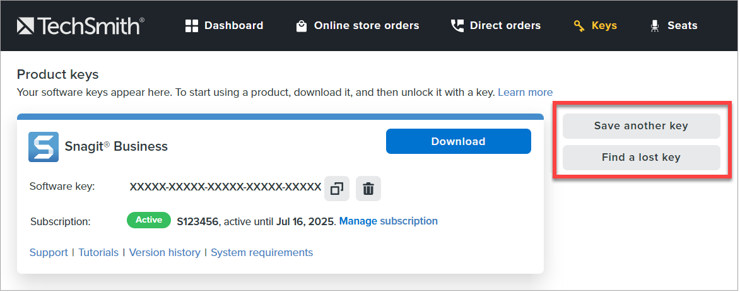
Task: Click the Online store orders bag icon
Action: tap(302, 26)
